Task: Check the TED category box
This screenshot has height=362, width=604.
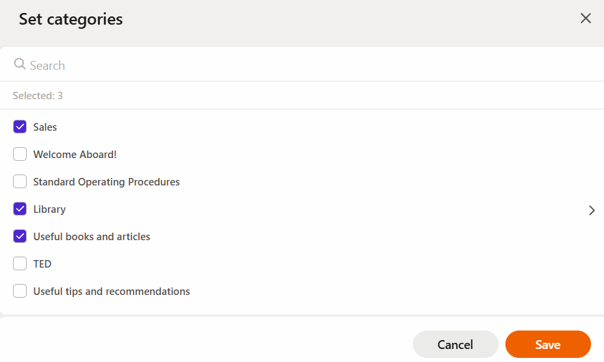Action: coord(20,263)
